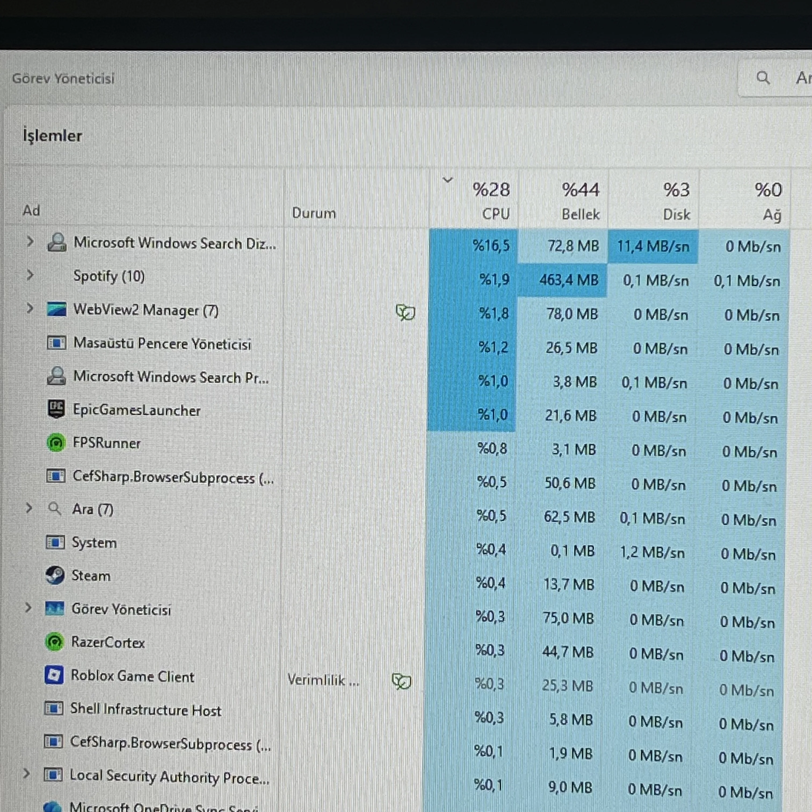The height and width of the screenshot is (812, 812).
Task: Expand the Görev Yöneticisi process row
Action: tap(28, 607)
